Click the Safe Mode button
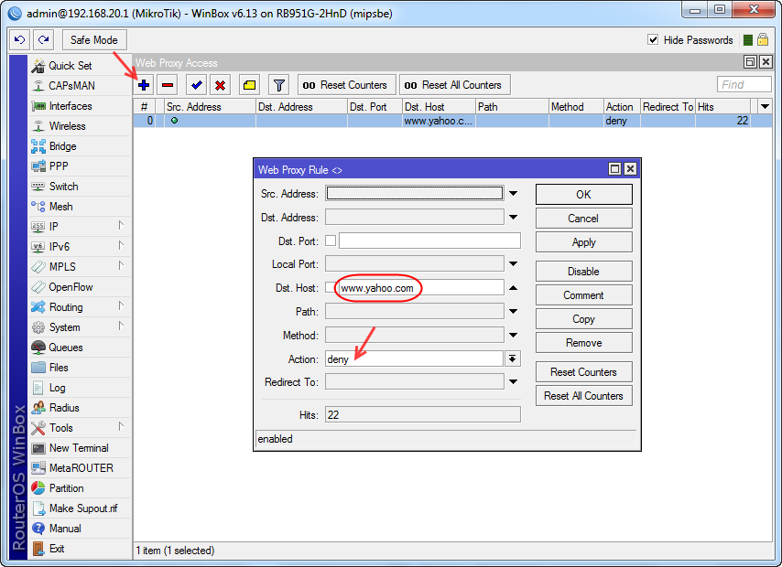The image size is (782, 567). click(93, 40)
